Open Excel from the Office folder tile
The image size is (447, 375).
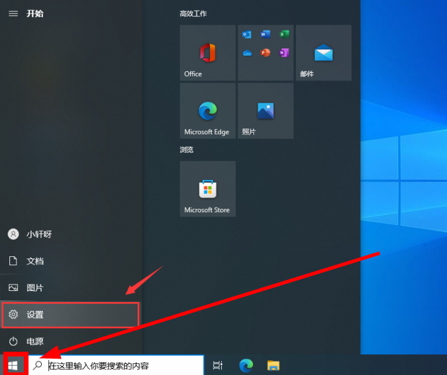pyautogui.click(x=284, y=35)
